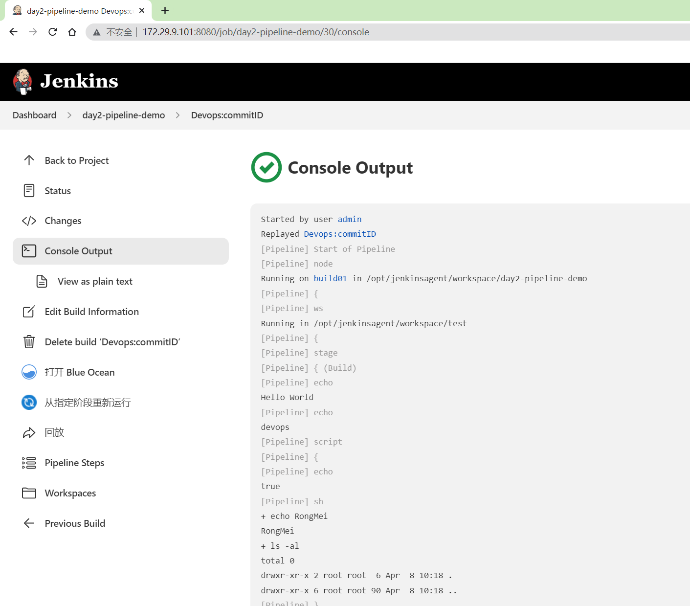Click the Devops:commitID breadcrumb

coord(227,115)
